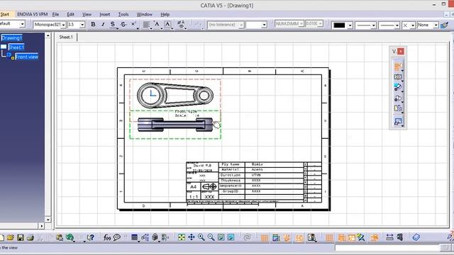The image size is (454, 255).
Task: Select Front view in the tree
Action: point(27,57)
